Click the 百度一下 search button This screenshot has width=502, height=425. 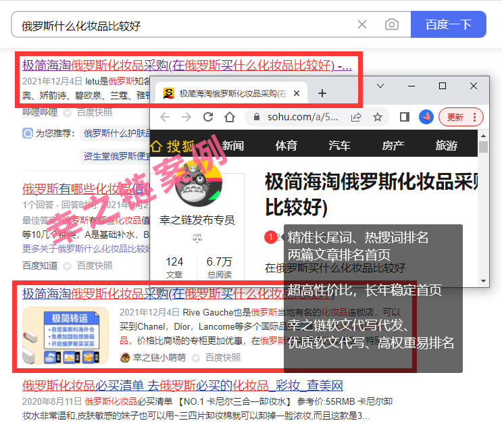pyautogui.click(x=448, y=24)
